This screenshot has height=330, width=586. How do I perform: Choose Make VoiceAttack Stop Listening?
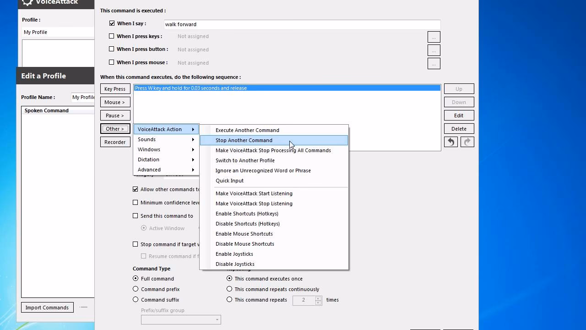click(274, 203)
